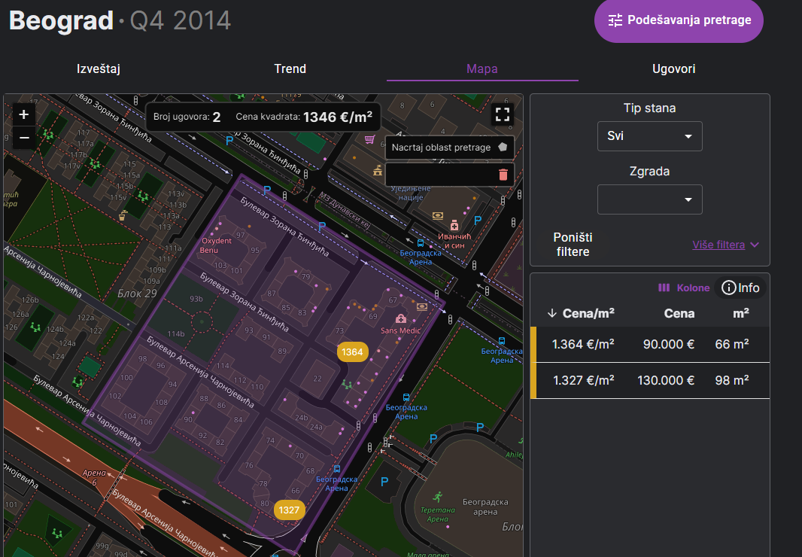This screenshot has width=802, height=557.
Task: Switch to the Trend tab
Action: [x=290, y=68]
